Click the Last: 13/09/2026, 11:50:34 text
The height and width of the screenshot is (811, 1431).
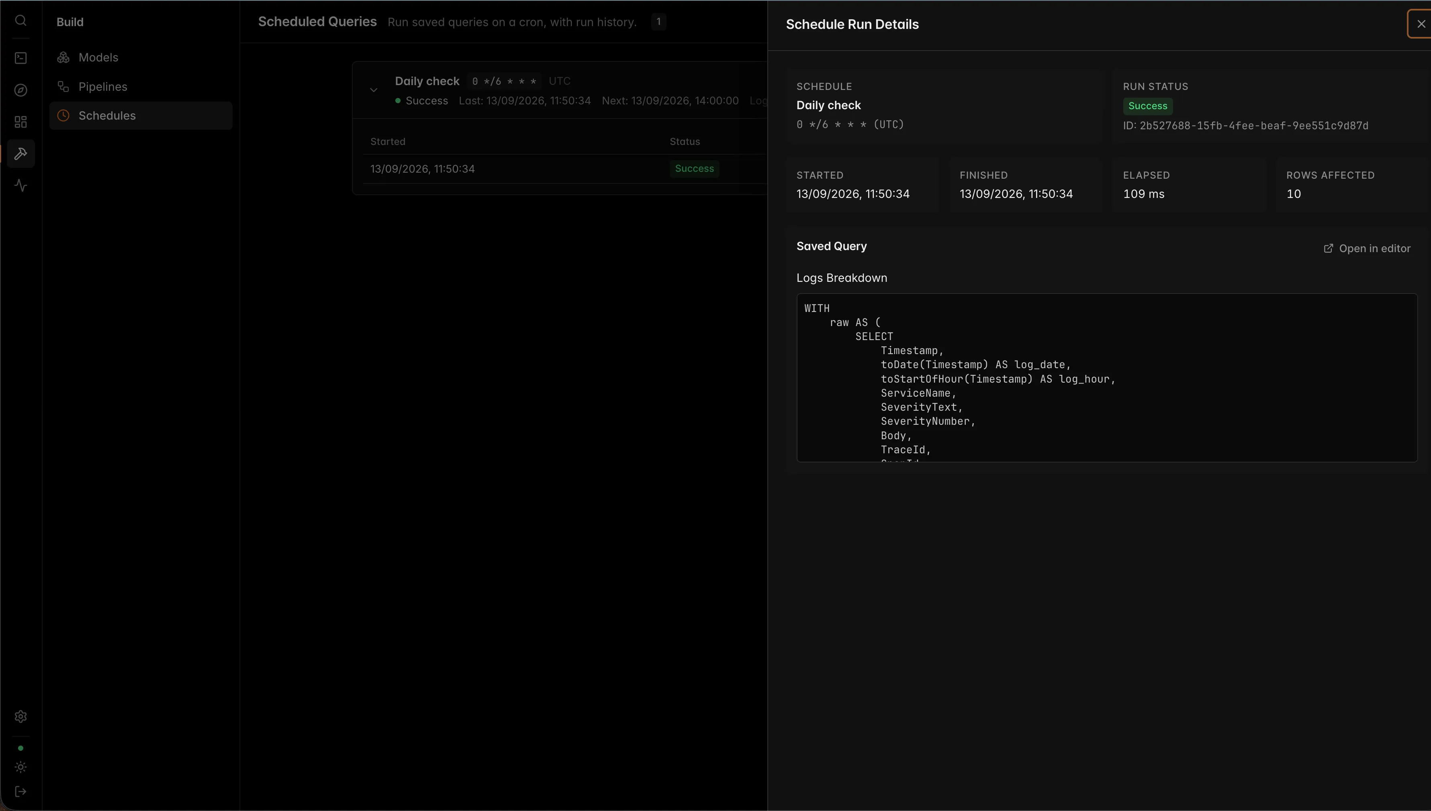click(x=524, y=101)
